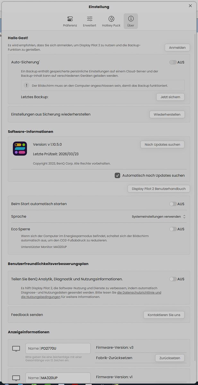Viewport: 198px width, 385px height.
Task: Open the Präferenz tab icon
Action: click(70, 19)
